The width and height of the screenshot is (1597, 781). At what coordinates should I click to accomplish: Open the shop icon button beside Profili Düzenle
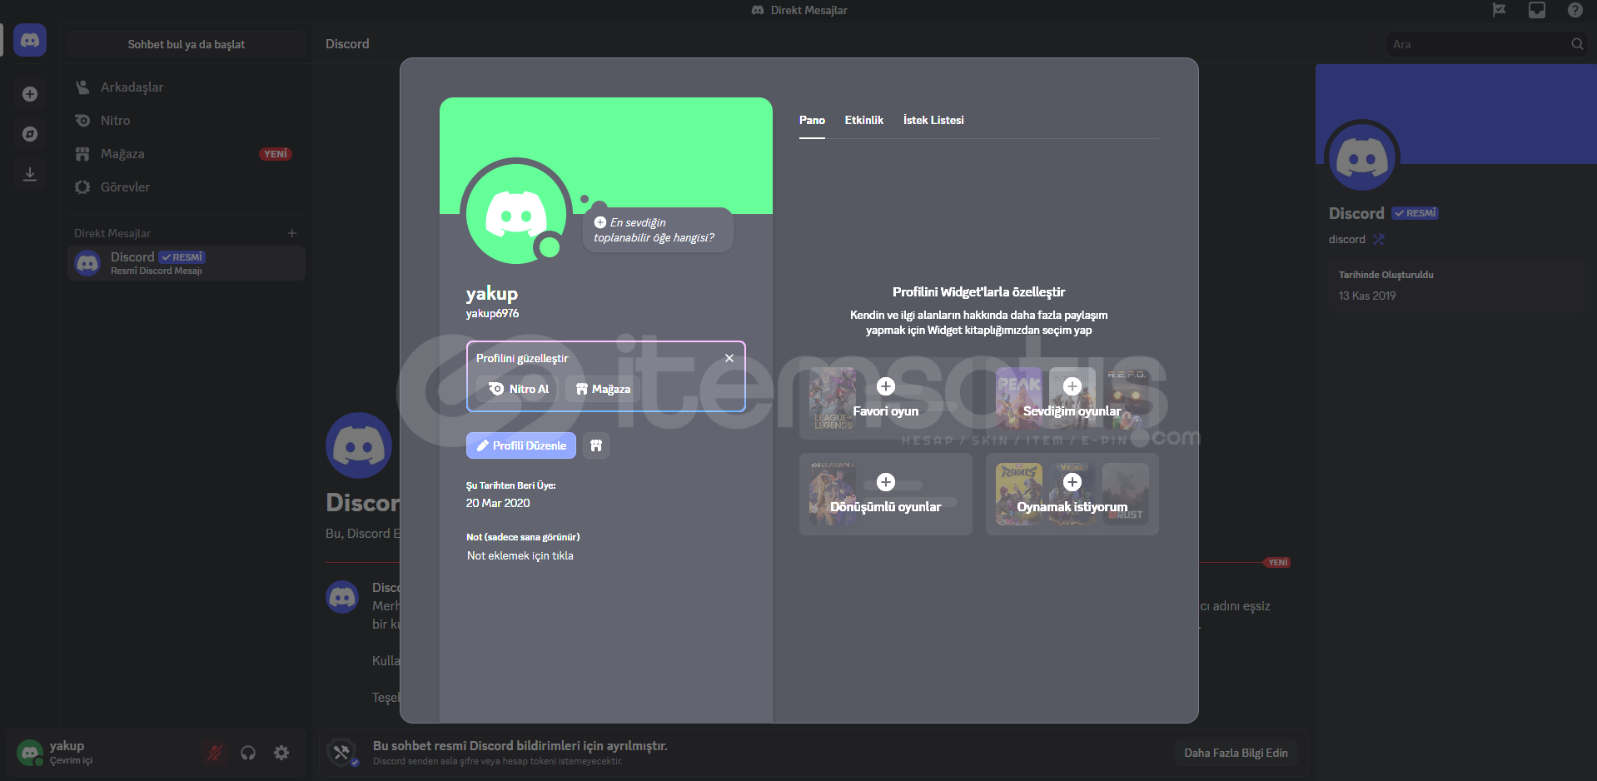tap(596, 445)
